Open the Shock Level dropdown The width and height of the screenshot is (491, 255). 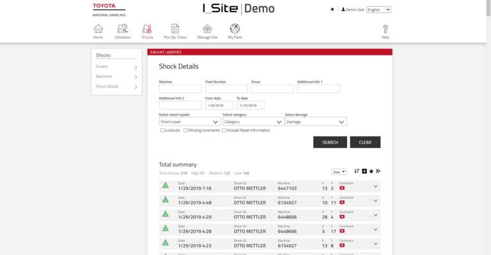[189, 121]
